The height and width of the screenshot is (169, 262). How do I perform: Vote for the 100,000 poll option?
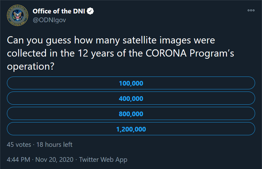[x=131, y=83]
